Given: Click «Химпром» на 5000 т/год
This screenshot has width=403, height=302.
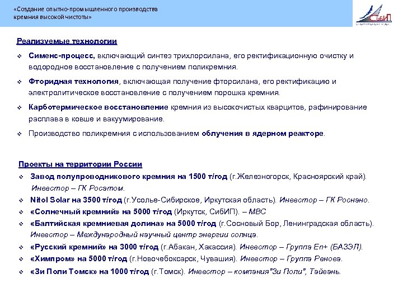Looking at the screenshot, I should [x=79, y=258].
